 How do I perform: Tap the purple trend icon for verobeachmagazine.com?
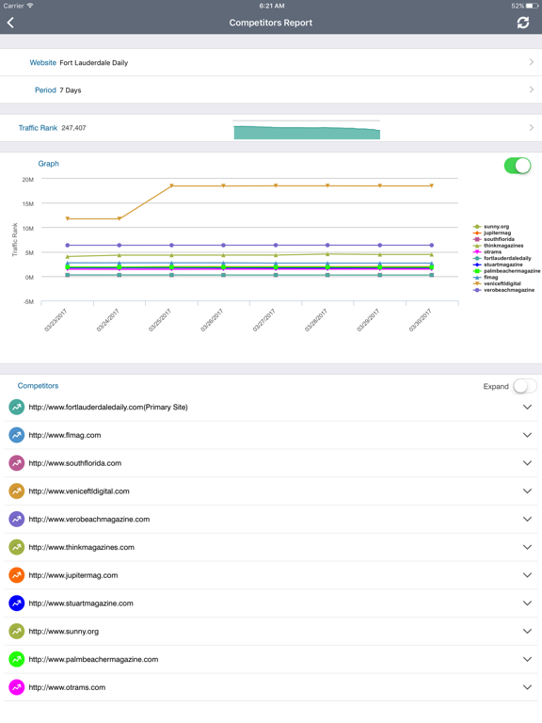[x=17, y=520]
